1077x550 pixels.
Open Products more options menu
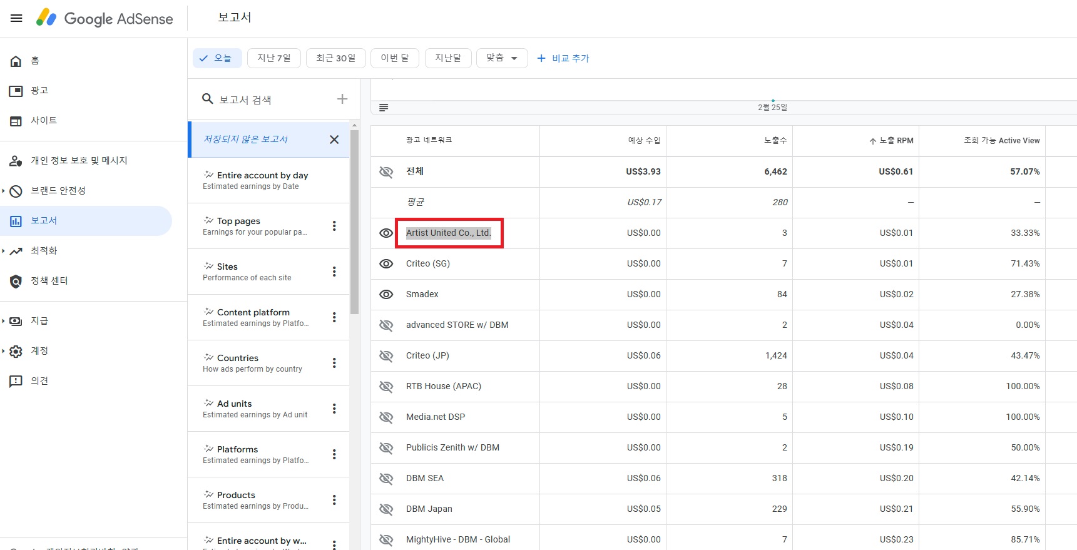[334, 500]
